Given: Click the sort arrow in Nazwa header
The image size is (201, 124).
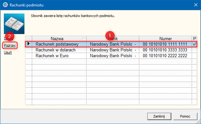Looking at the screenshot, I should point(83,39).
